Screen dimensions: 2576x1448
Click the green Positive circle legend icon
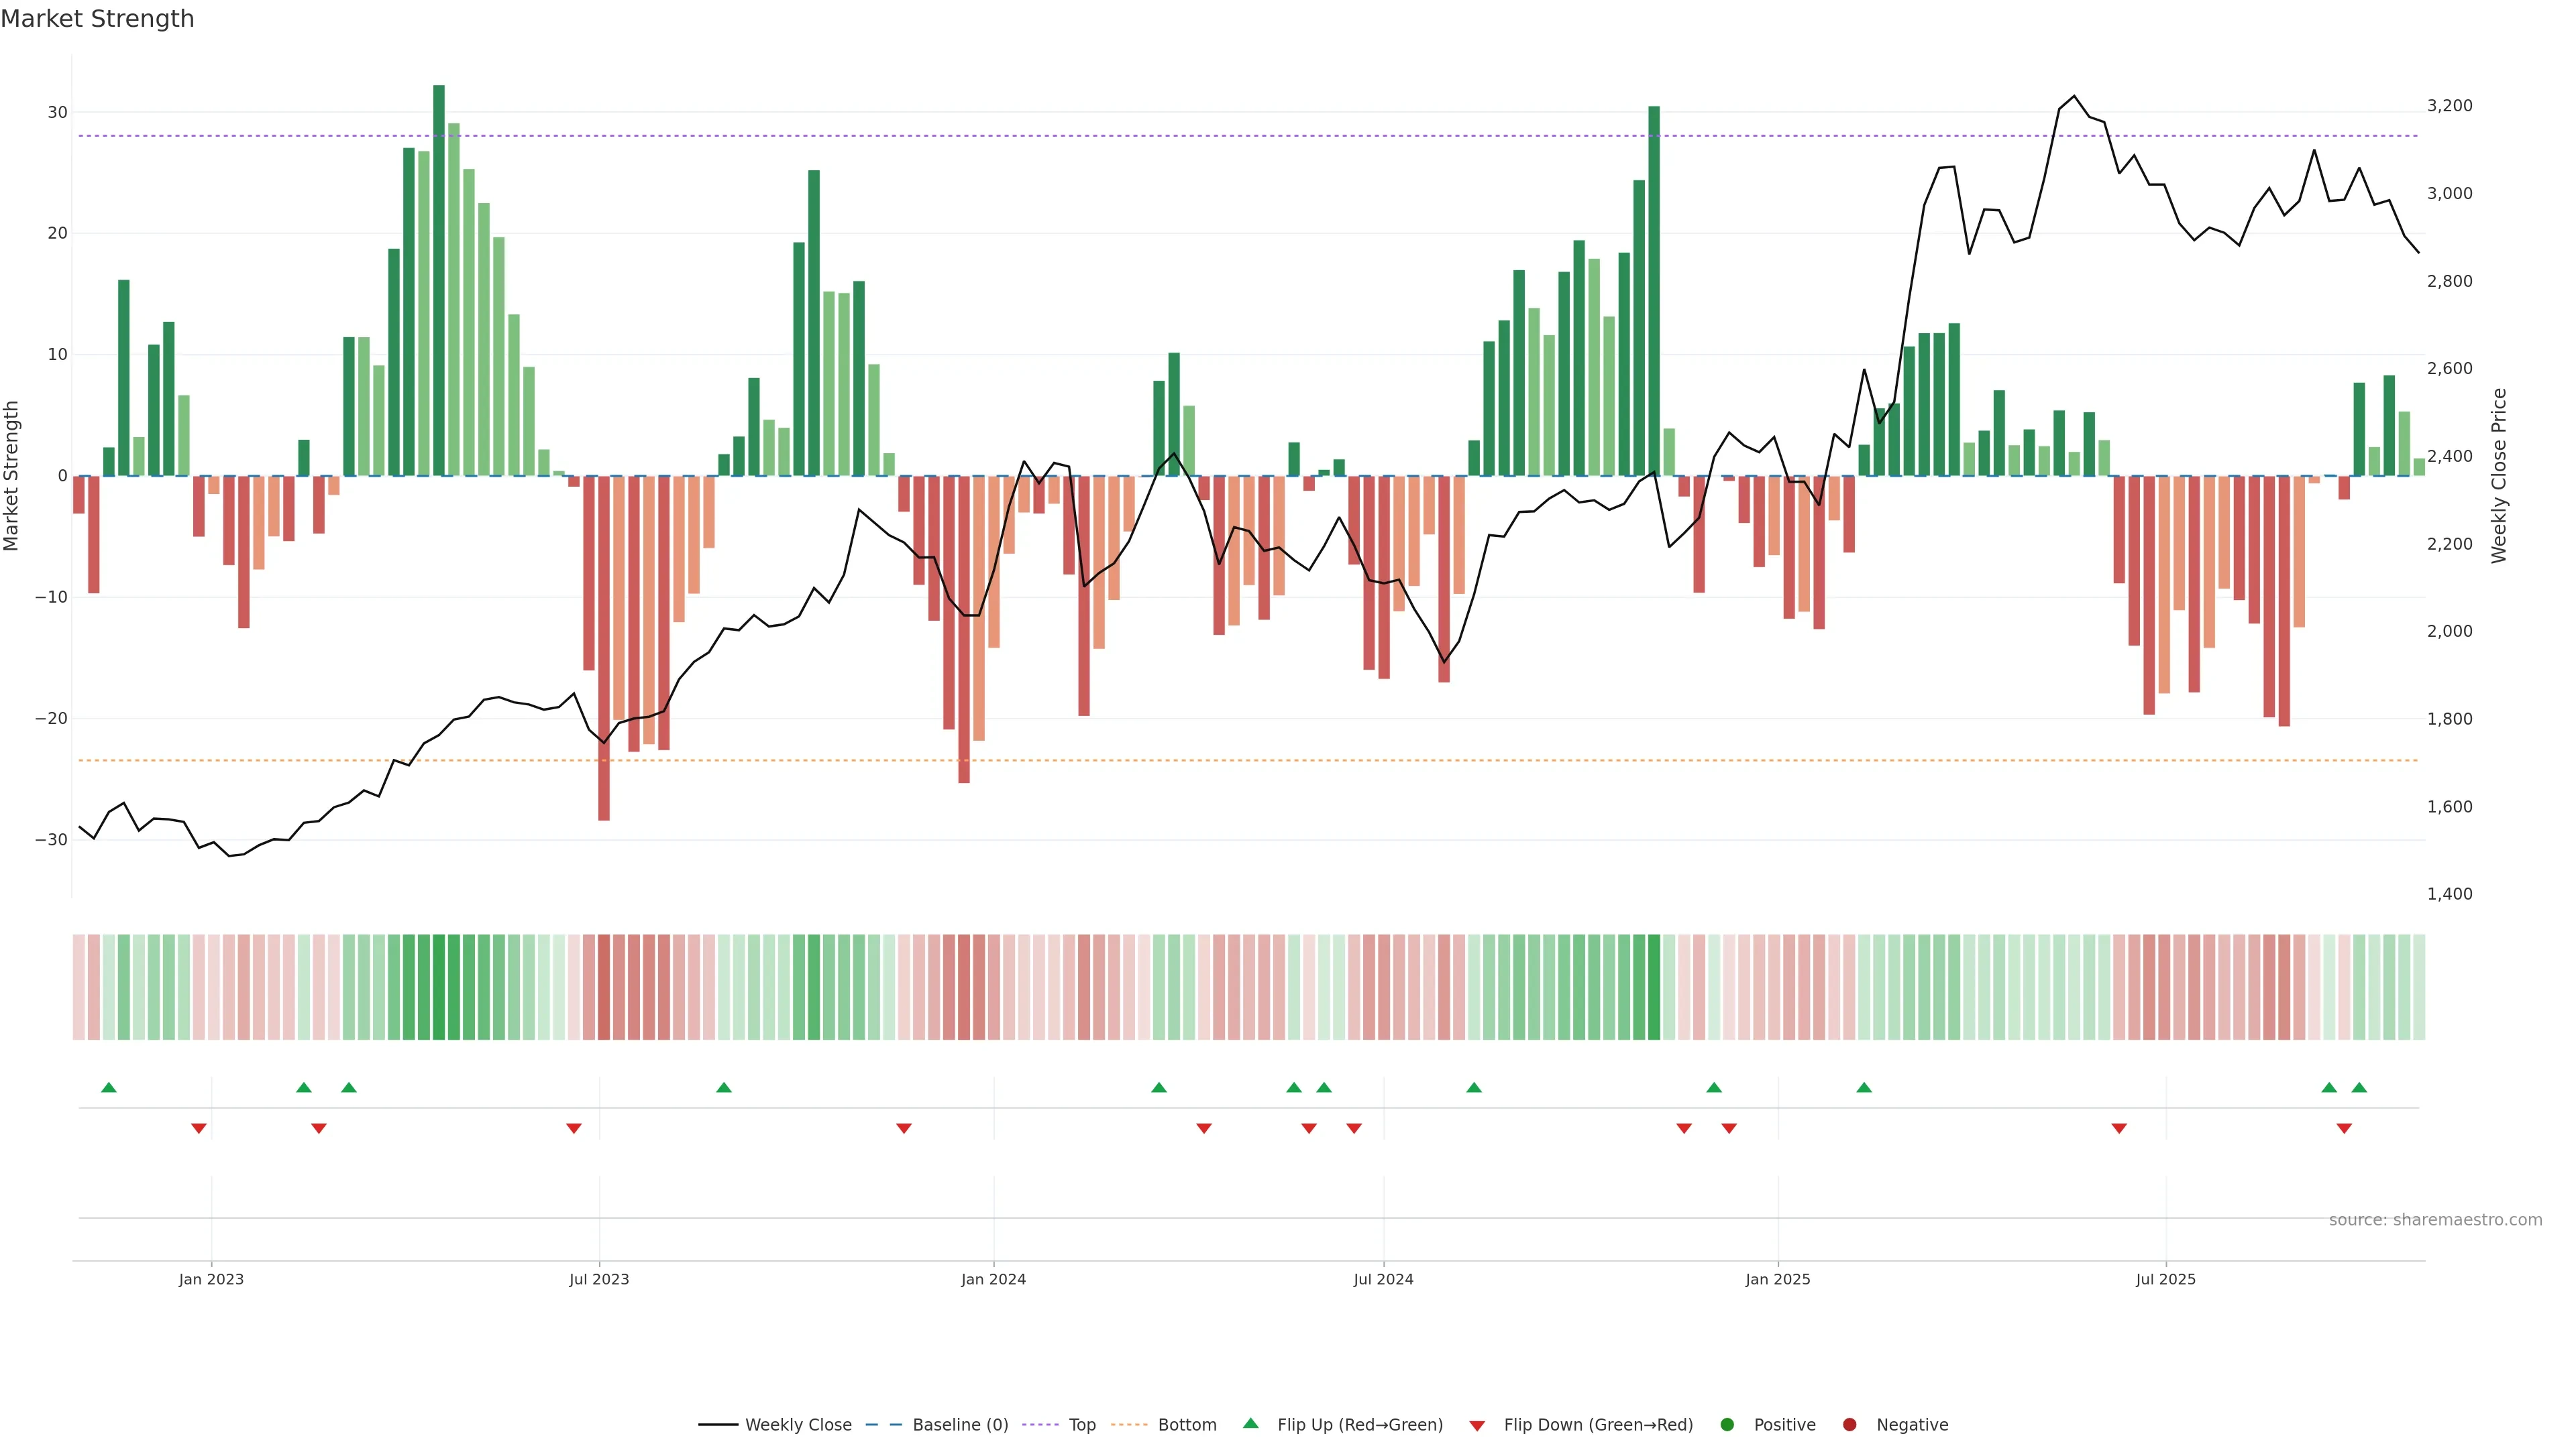click(x=1727, y=1425)
